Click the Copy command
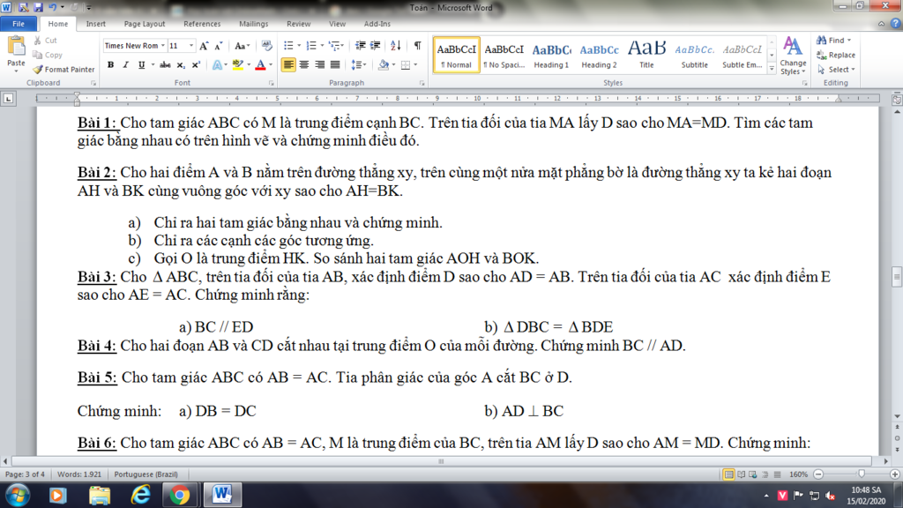 click(48, 55)
